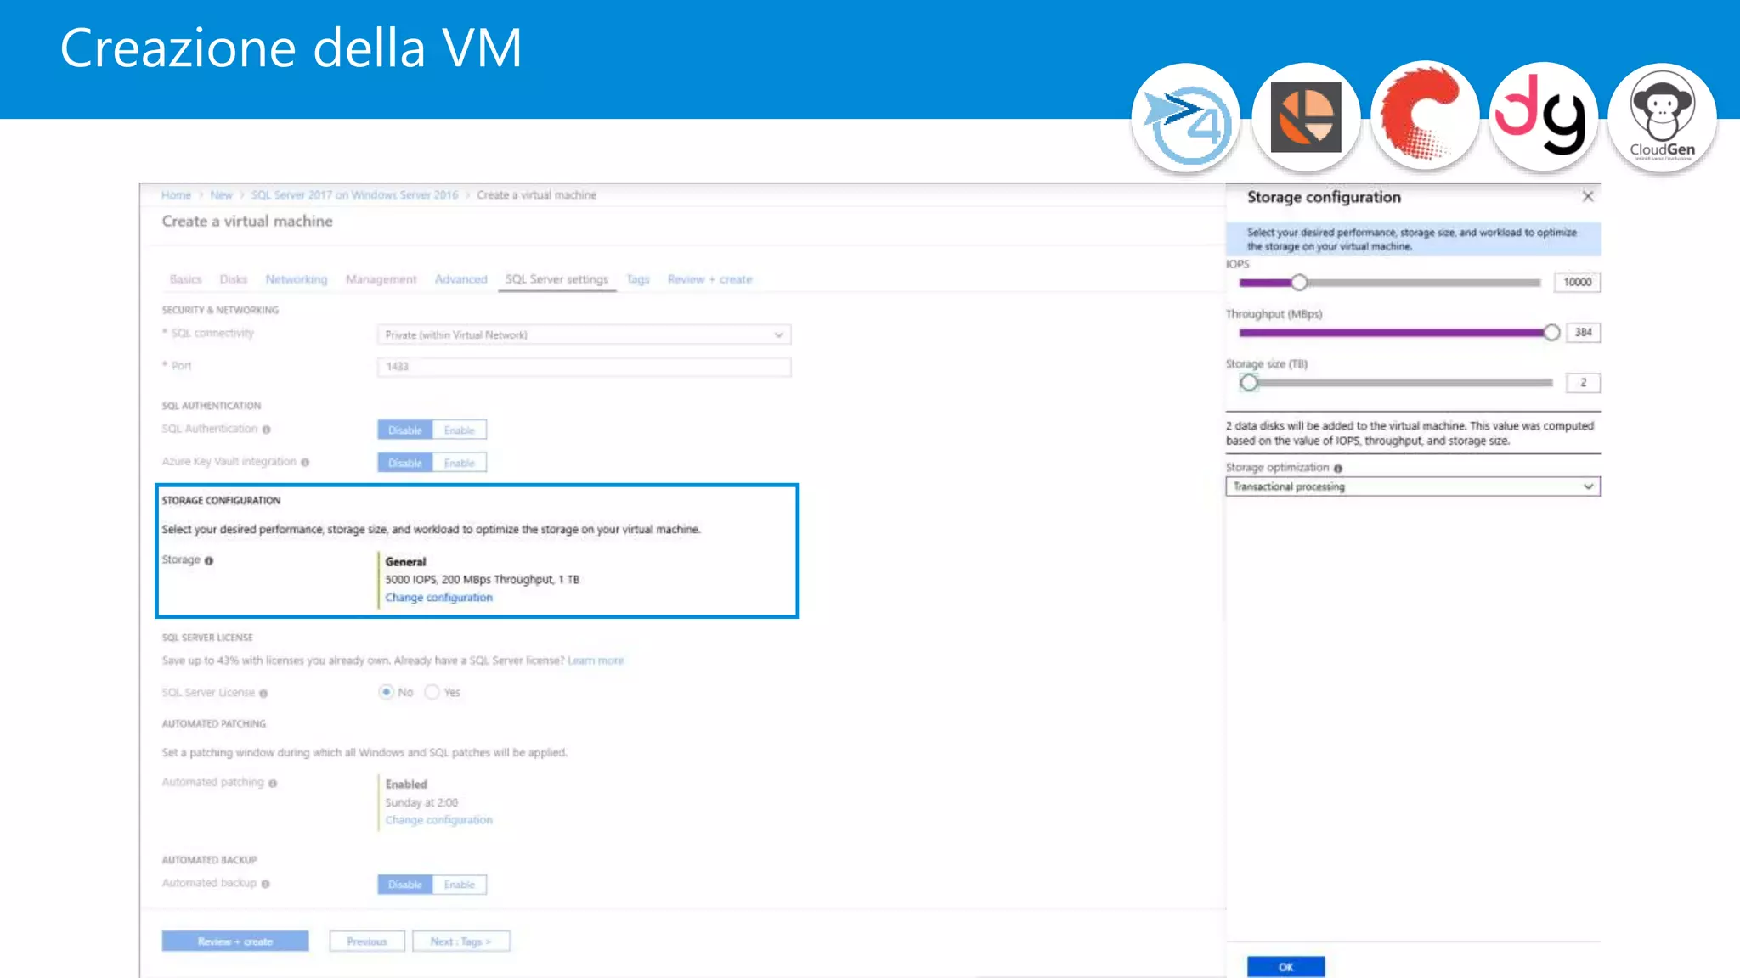Select Yes for SQL Server License
The width and height of the screenshot is (1740, 978).
[432, 692]
